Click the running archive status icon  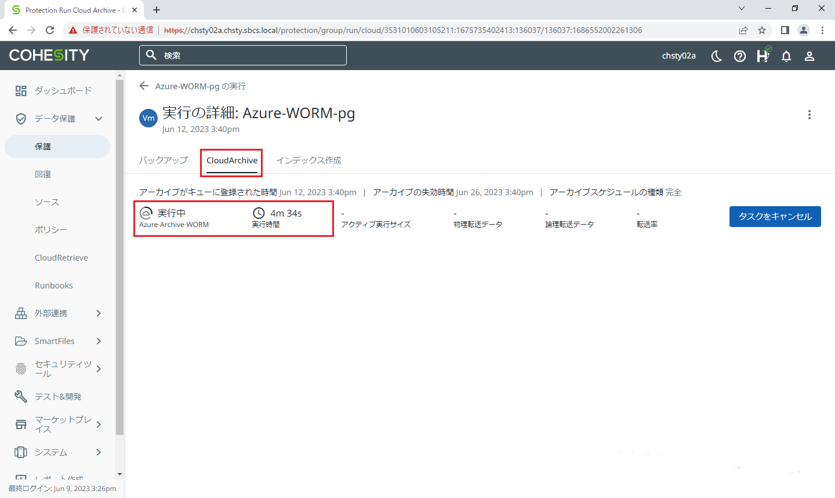tap(146, 213)
